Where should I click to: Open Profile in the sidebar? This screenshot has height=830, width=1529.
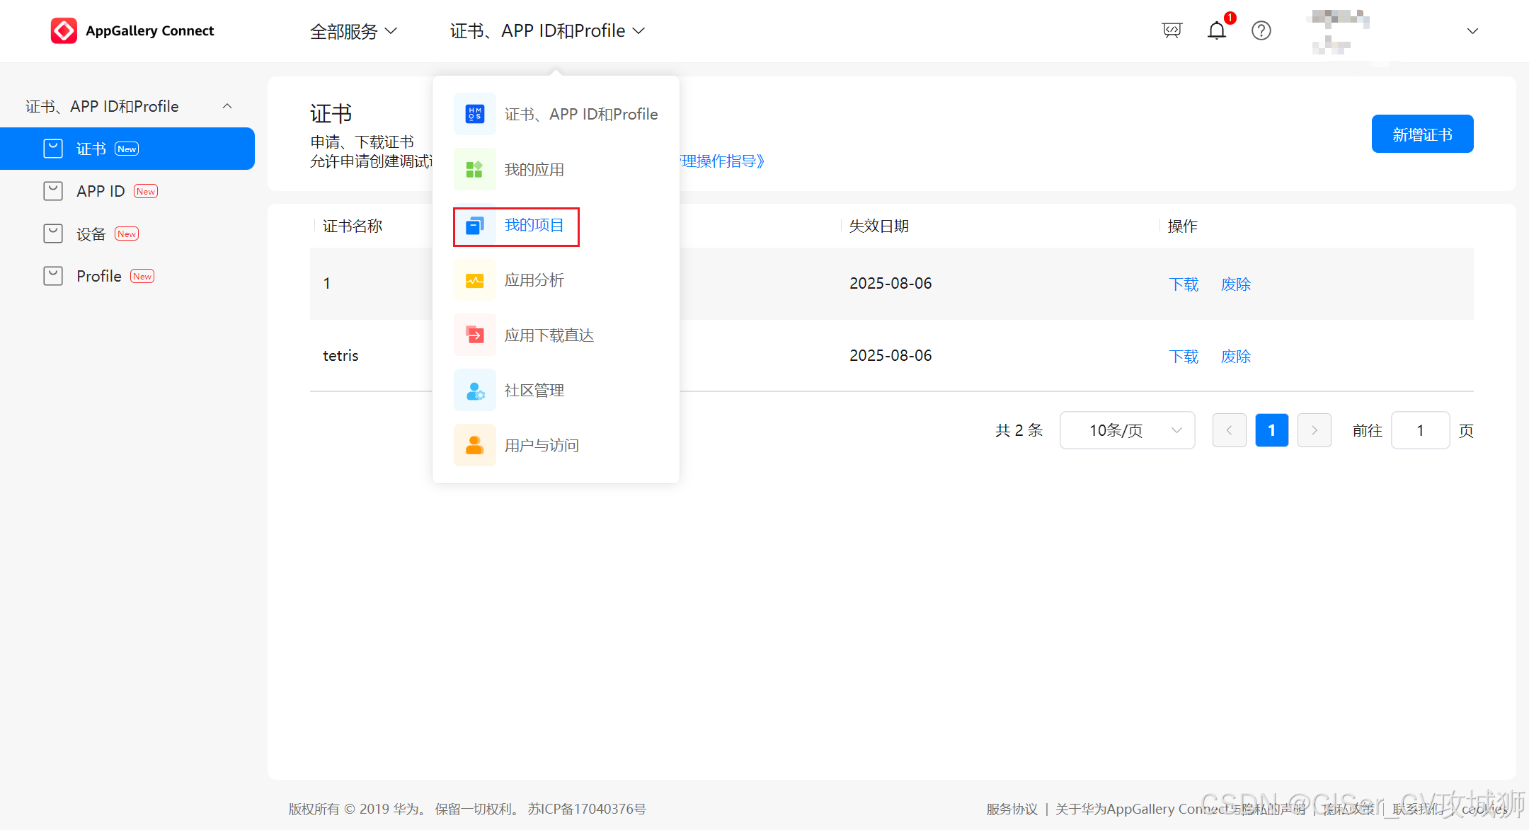point(127,276)
